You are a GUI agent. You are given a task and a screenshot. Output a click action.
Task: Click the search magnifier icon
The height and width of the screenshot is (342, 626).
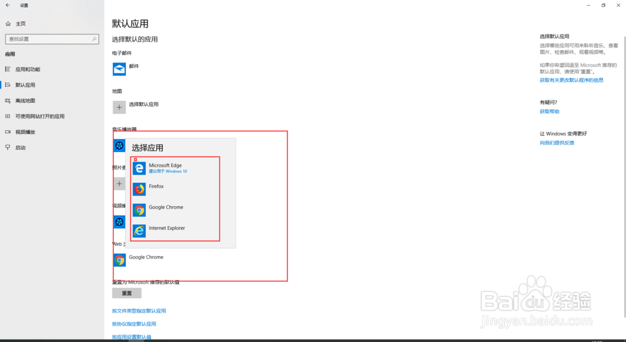(95, 39)
